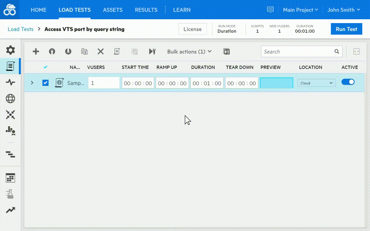This screenshot has width=370, height=231.
Task: Click the select-all checkmark in header
Action: point(45,67)
